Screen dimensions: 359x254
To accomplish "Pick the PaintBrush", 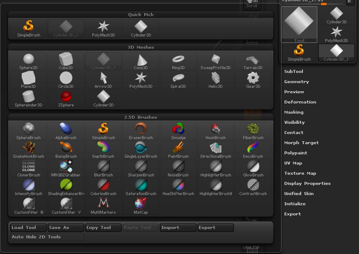I will [x=178, y=150].
